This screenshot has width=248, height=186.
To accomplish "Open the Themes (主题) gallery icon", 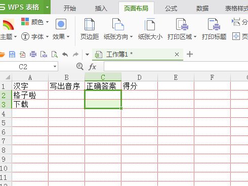I will [8, 25].
